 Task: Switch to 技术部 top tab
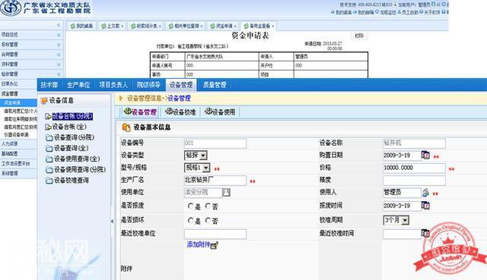pos(49,84)
